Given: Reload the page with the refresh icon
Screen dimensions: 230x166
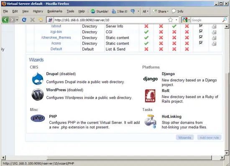Looking at the screenshot, I should pos(24,20).
